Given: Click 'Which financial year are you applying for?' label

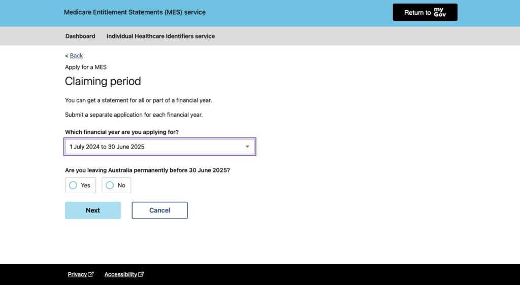Looking at the screenshot, I should pyautogui.click(x=122, y=132).
